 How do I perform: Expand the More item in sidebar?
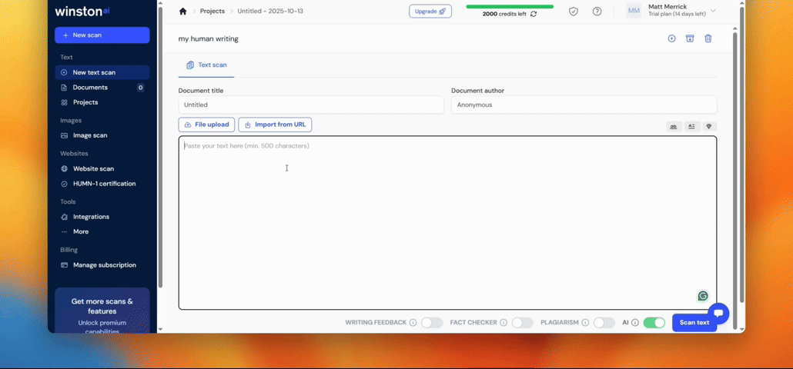(102, 231)
